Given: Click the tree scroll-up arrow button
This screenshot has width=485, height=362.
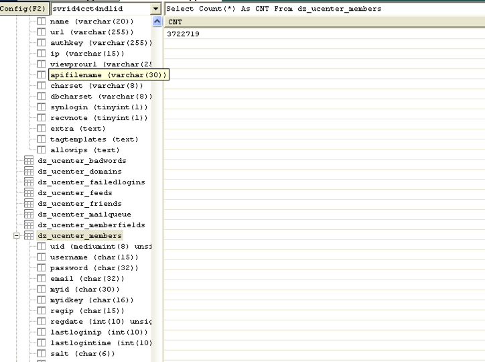Looking at the screenshot, I should (x=157, y=21).
